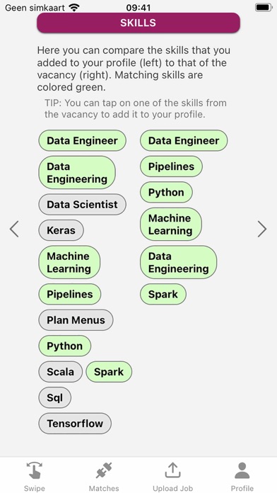Open the Matches plug icon
The width and height of the screenshot is (277, 493).
[104, 470]
